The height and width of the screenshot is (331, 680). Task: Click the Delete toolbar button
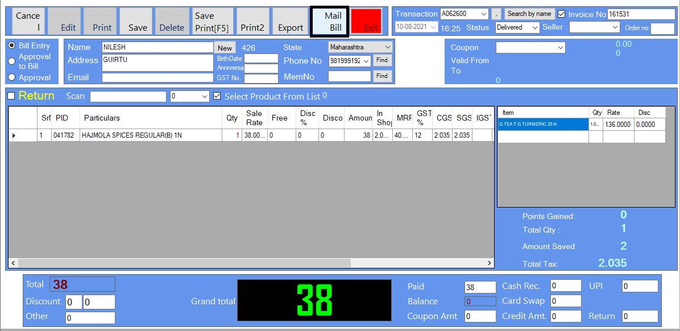tap(172, 22)
